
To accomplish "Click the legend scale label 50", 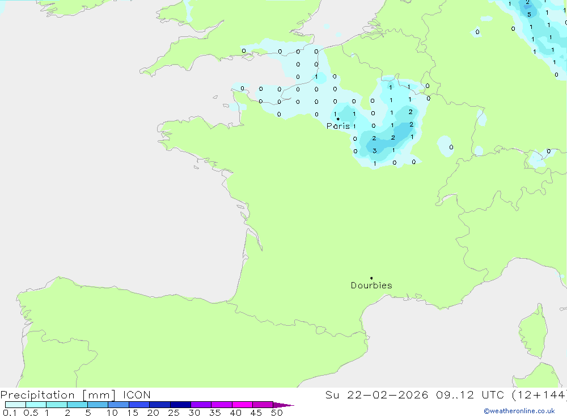I will click(x=277, y=413).
